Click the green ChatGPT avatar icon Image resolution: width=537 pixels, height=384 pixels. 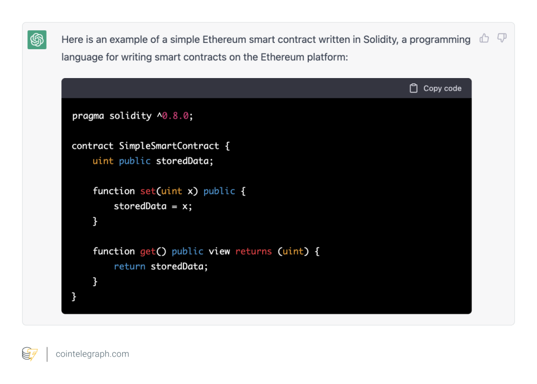(37, 40)
